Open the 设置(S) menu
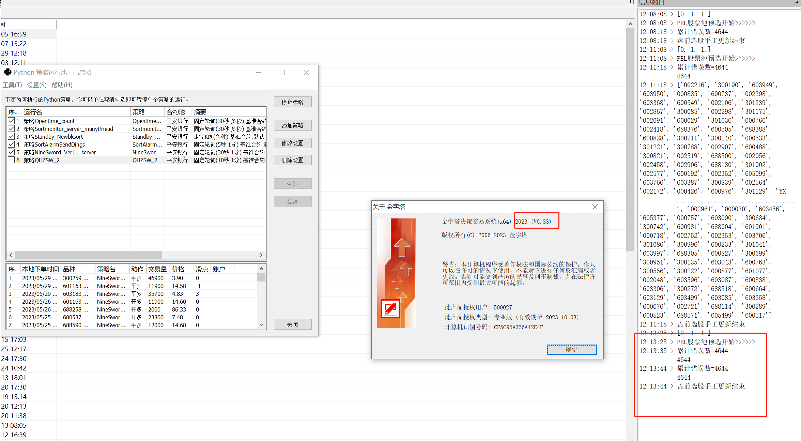 (37, 85)
